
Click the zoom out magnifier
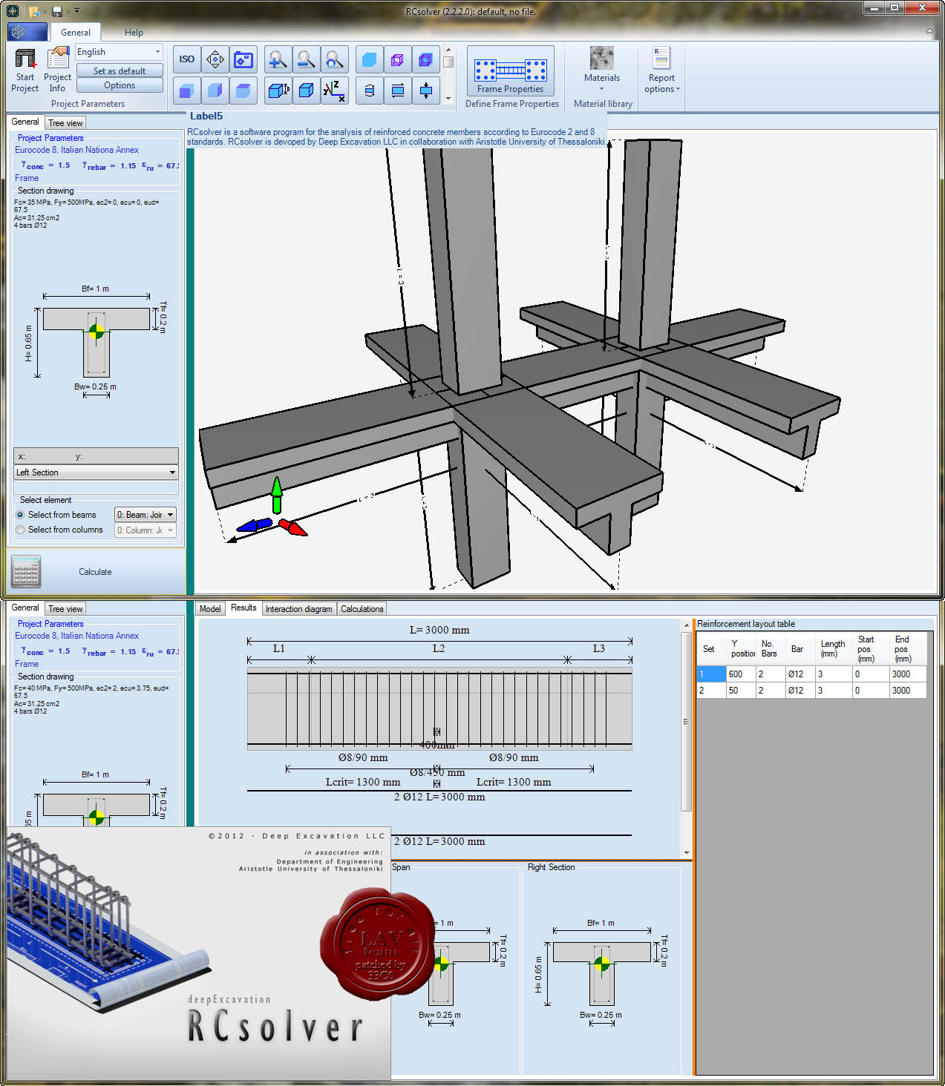tap(306, 59)
